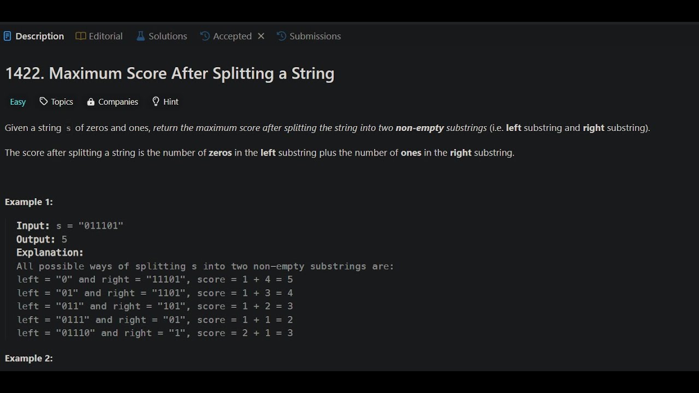Close the Accepted tab
This screenshot has width=699, height=393.
coord(261,36)
